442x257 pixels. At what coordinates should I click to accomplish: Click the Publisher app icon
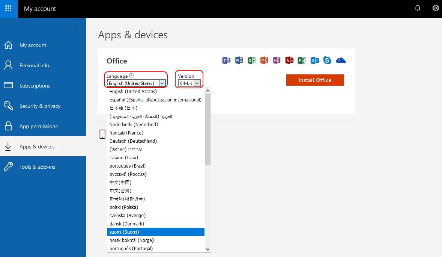pos(302,60)
